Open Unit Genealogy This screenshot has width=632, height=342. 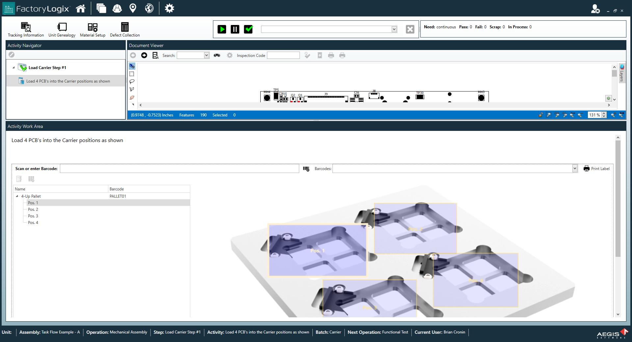pos(62,29)
